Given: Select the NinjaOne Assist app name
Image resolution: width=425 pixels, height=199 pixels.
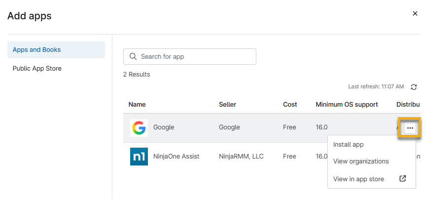Looking at the screenshot, I should click(176, 157).
